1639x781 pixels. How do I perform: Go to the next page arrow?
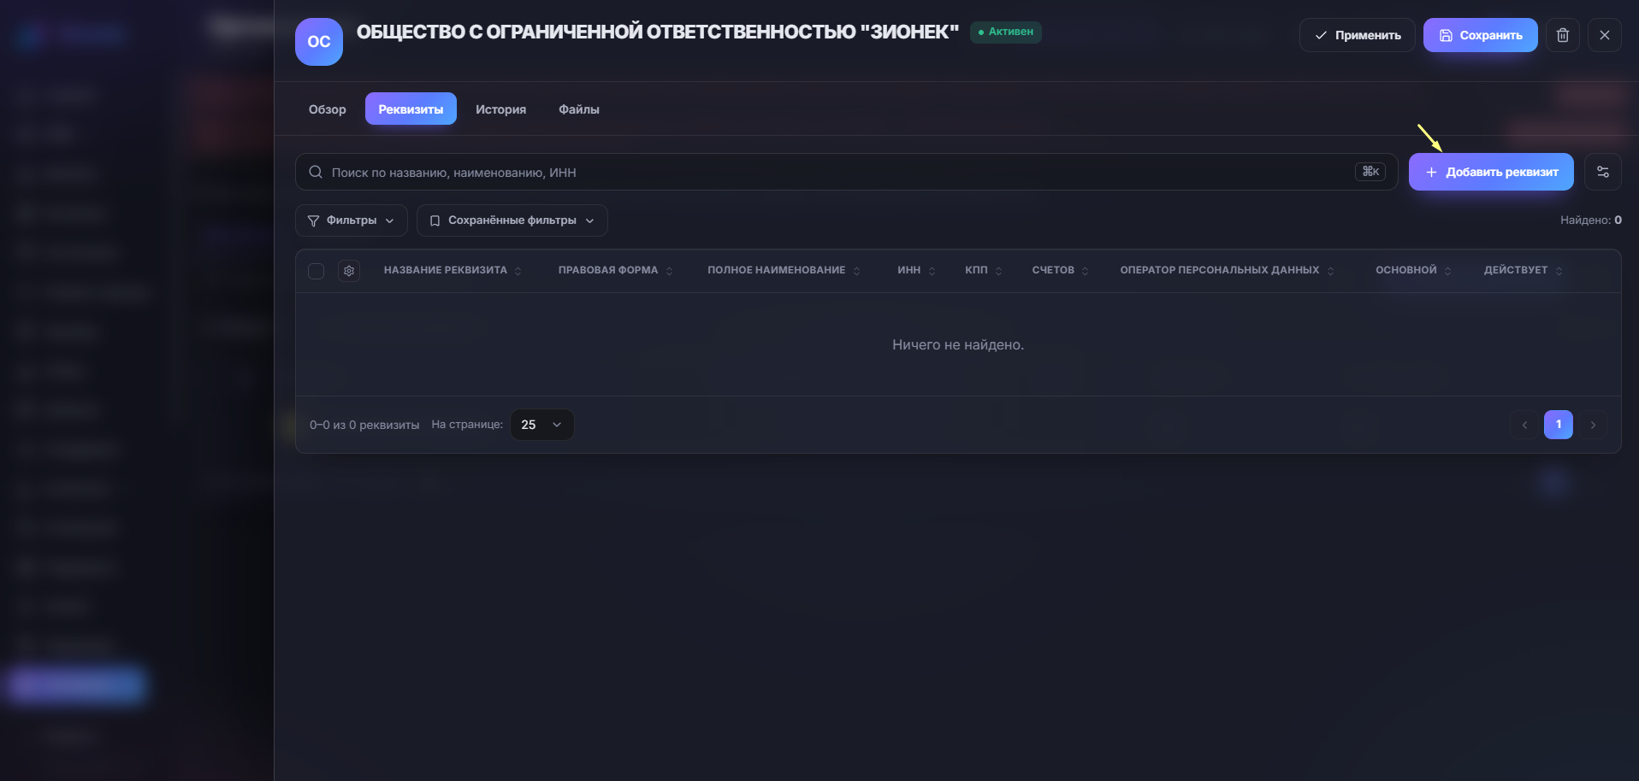[x=1593, y=425]
